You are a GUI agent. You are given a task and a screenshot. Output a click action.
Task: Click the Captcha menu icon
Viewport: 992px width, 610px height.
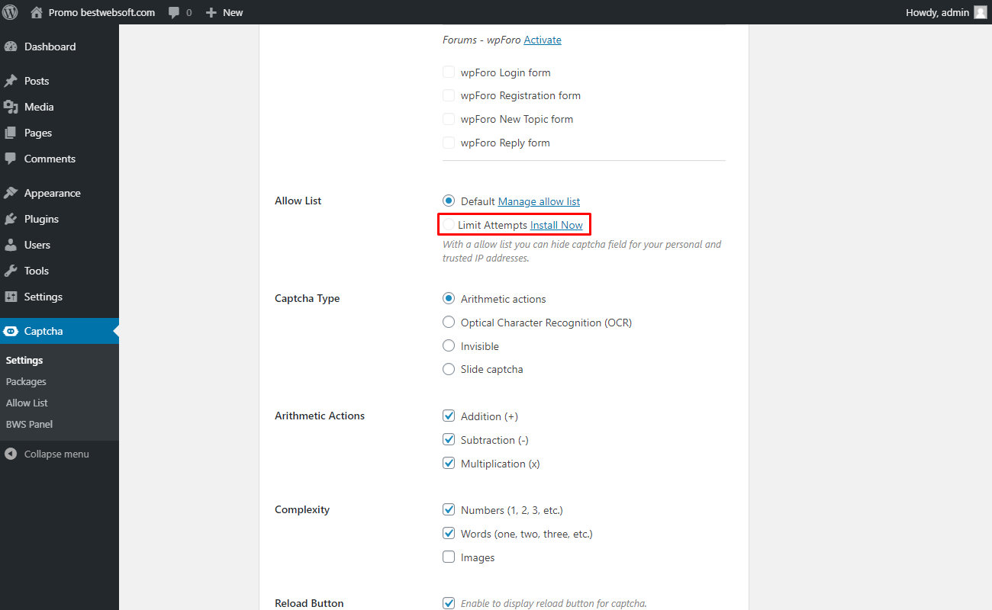[x=11, y=331]
